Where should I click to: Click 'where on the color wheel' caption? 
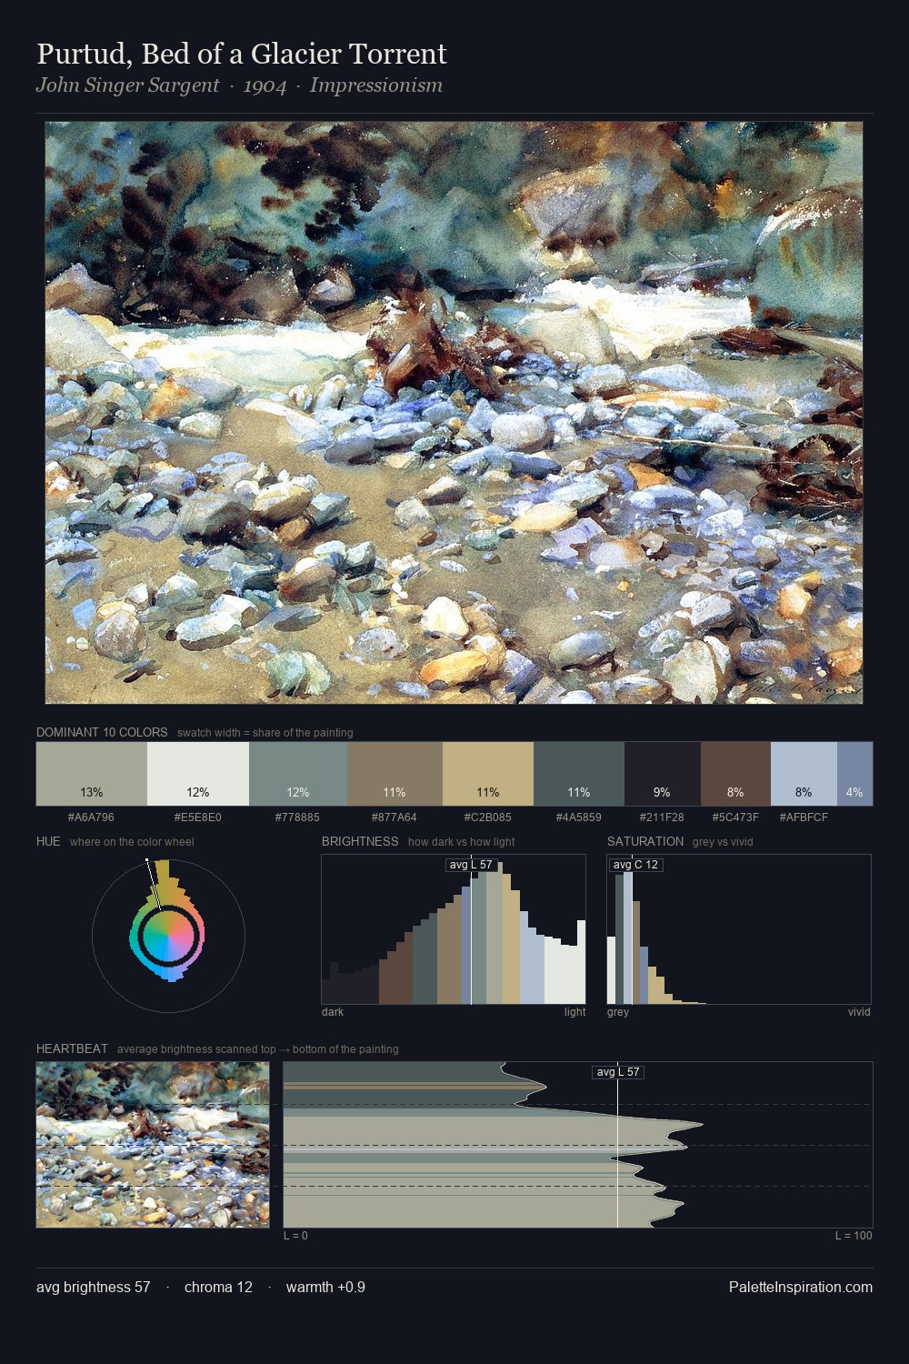pyautogui.click(x=132, y=842)
